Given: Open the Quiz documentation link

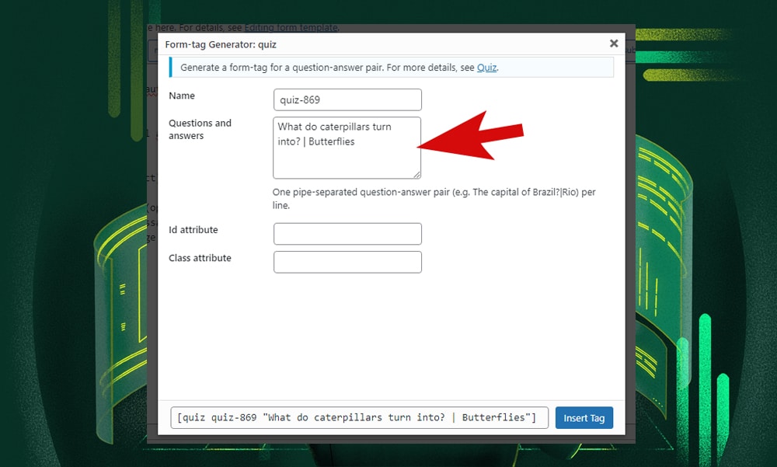Looking at the screenshot, I should coord(486,68).
